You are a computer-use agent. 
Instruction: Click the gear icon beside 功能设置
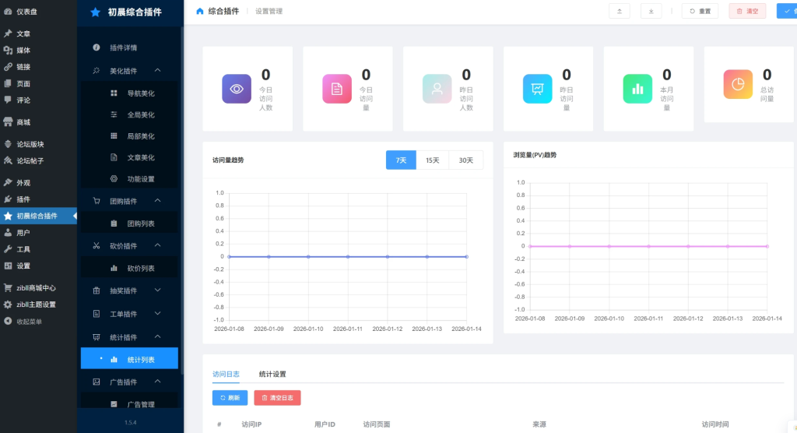click(114, 178)
